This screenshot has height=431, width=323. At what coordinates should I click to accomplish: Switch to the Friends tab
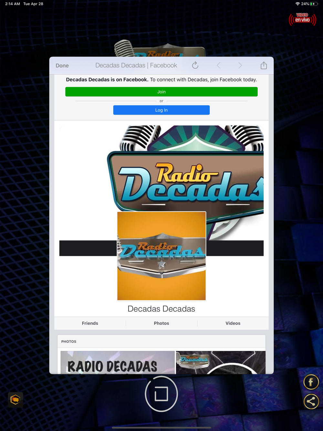point(90,323)
